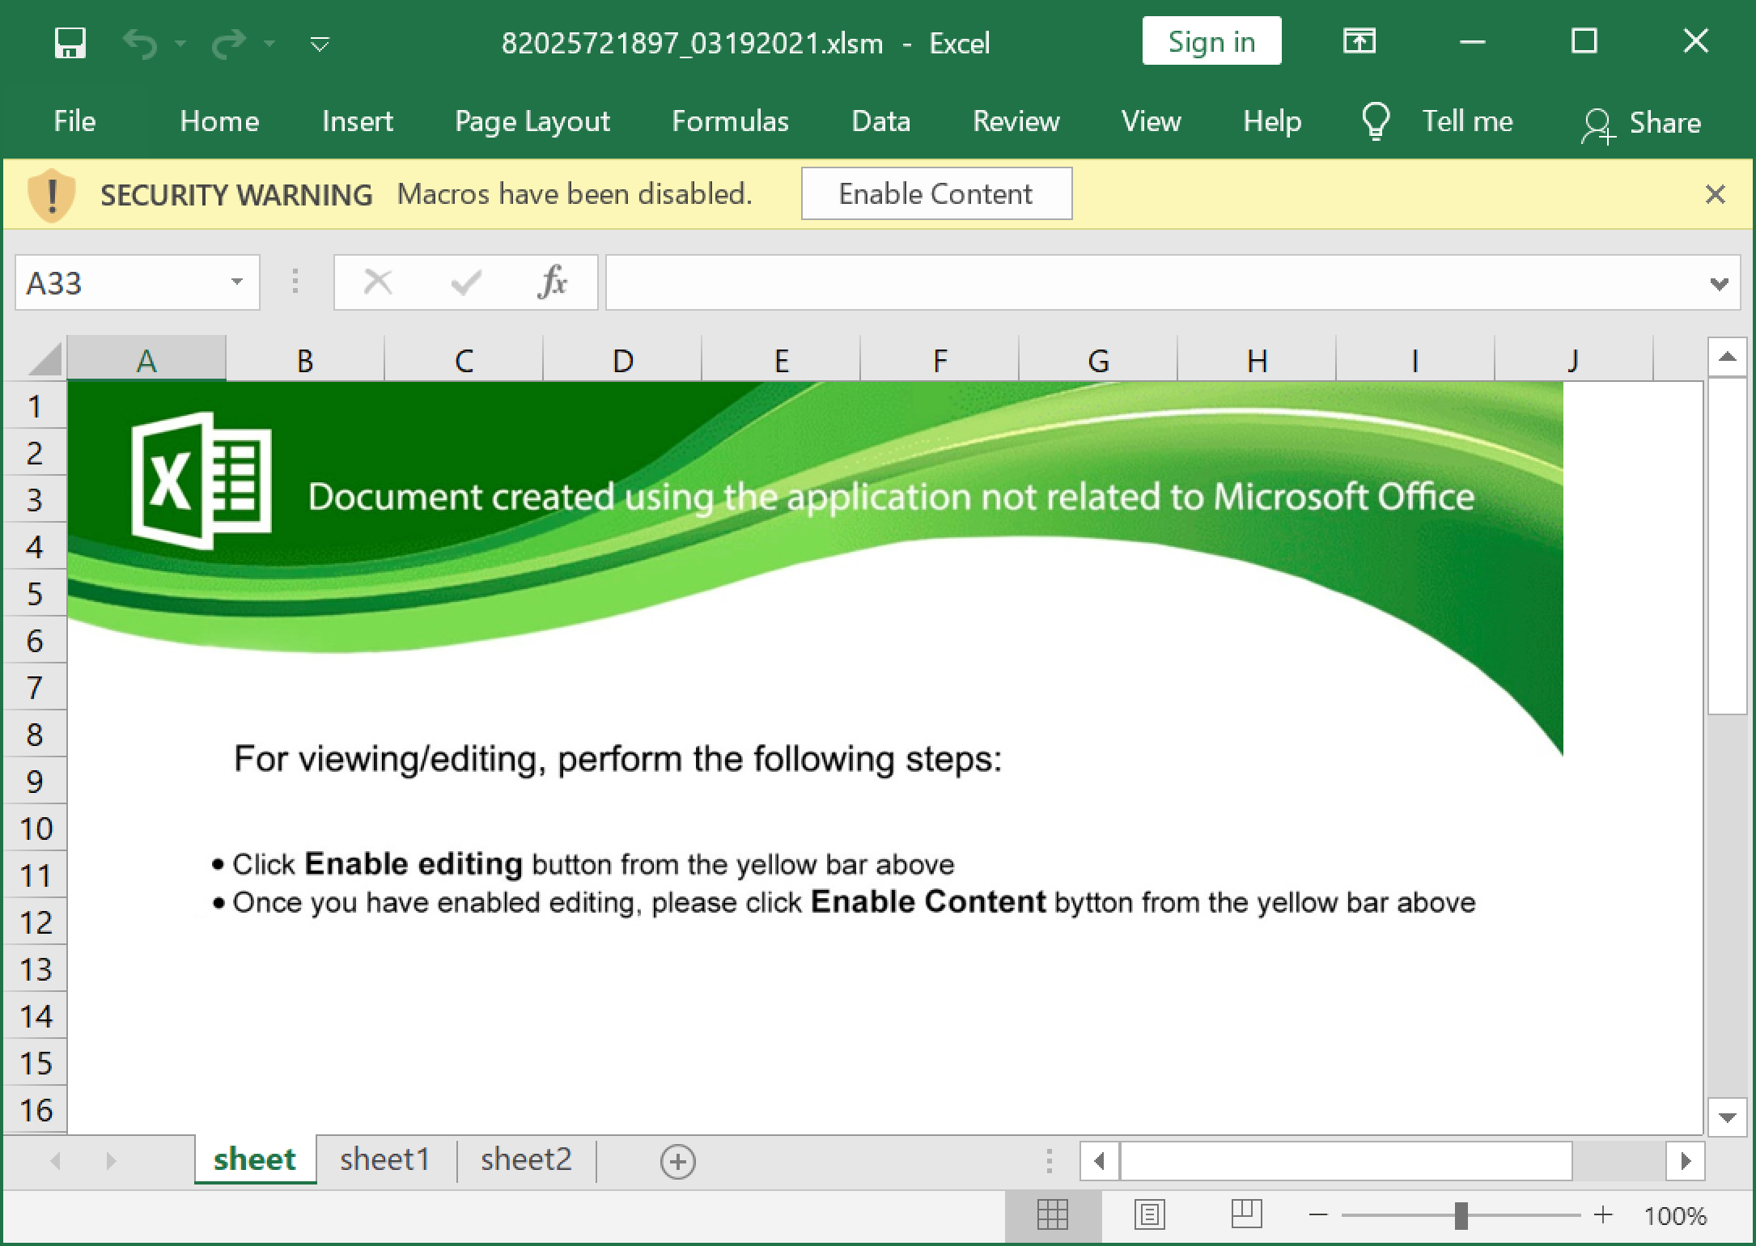Image resolution: width=1756 pixels, height=1246 pixels.
Task: Select the Page Layout tab
Action: click(532, 121)
